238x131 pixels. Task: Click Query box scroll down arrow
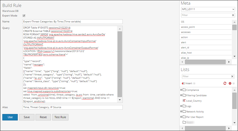[x=120, y=100]
